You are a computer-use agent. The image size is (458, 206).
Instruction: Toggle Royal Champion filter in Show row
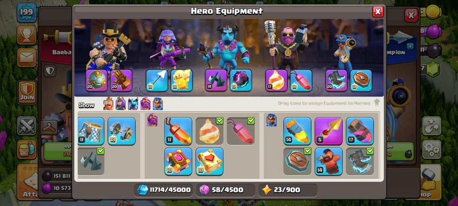[x=158, y=104]
